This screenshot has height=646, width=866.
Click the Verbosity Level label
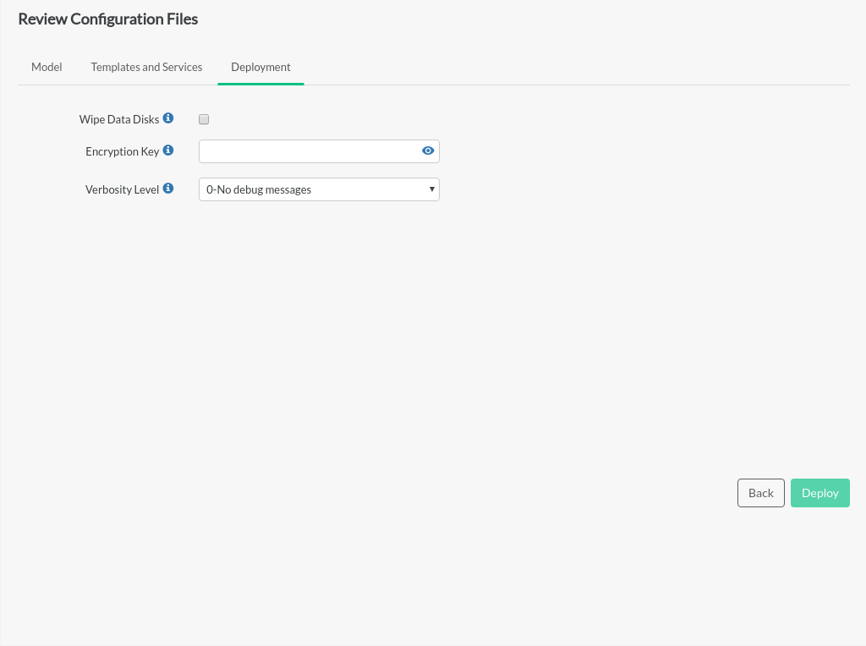click(x=122, y=189)
